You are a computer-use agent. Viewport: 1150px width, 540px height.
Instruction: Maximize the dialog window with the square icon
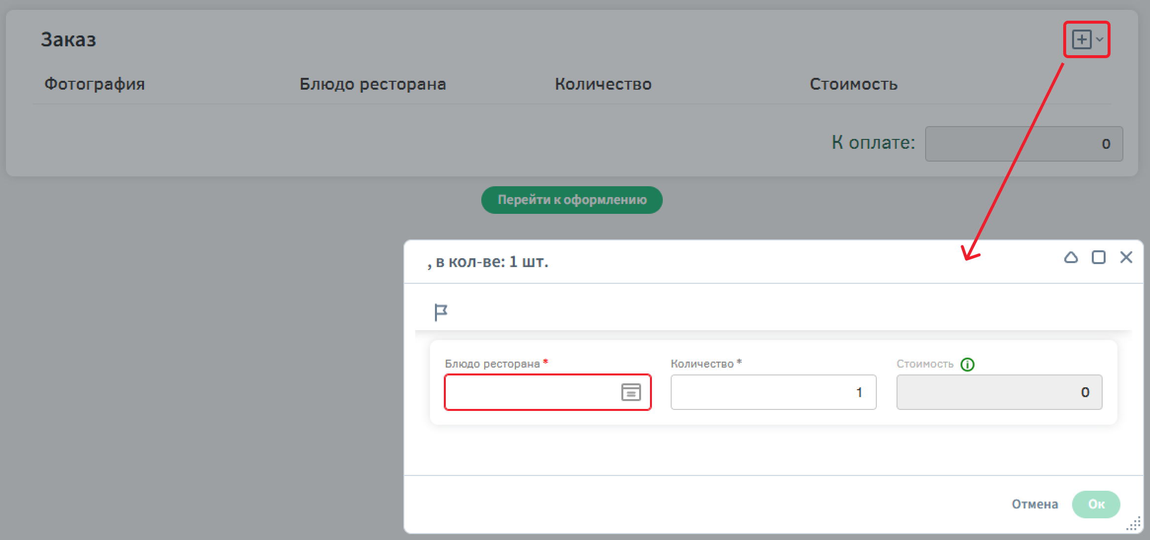coord(1099,257)
